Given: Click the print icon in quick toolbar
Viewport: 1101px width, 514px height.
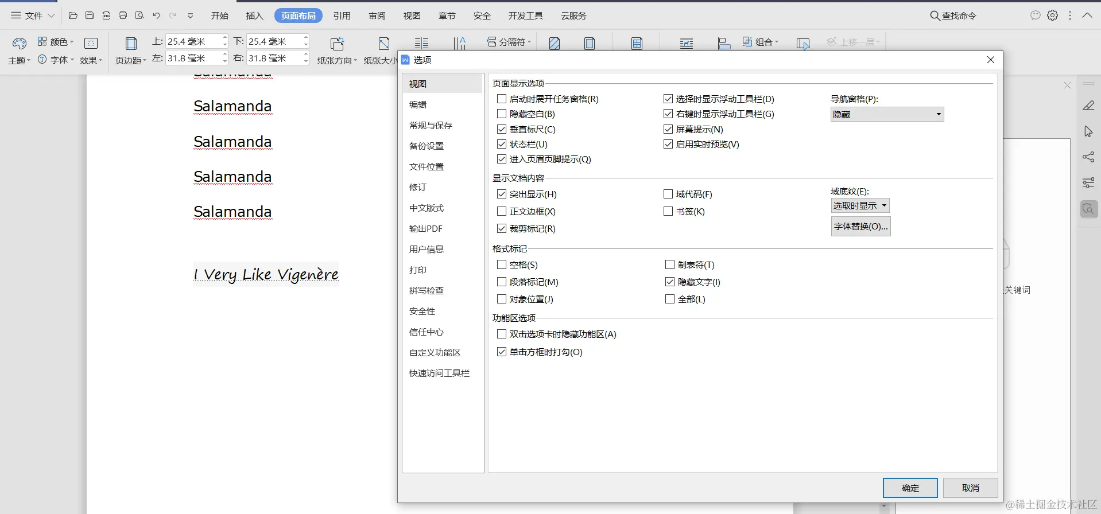Looking at the screenshot, I should click(x=123, y=15).
